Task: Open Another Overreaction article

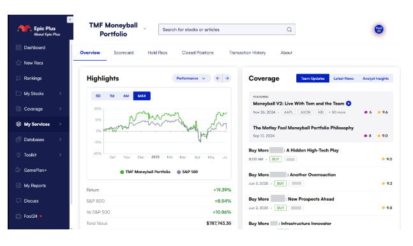Action: point(292,175)
